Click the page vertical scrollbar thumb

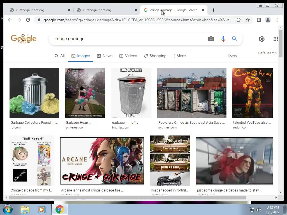281,43
